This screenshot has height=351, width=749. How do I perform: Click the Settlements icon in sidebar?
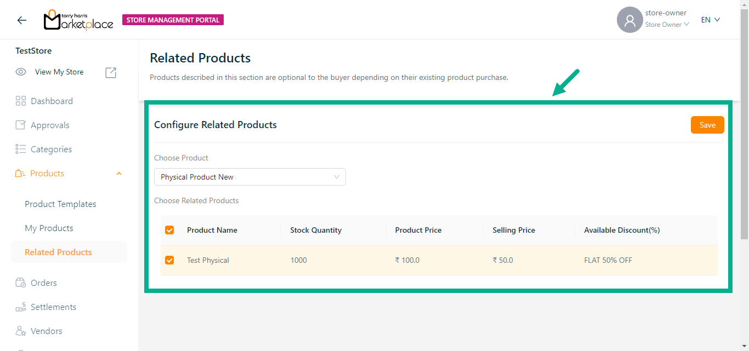coord(21,307)
